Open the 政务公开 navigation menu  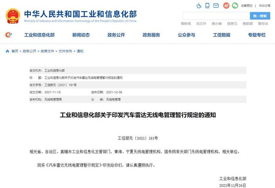(116, 35)
